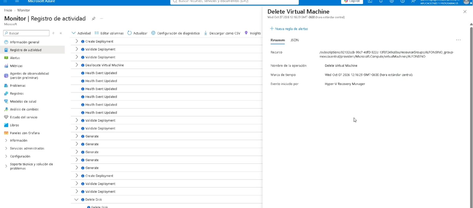Expand the Información section in the sidebar
Image resolution: width=473 pixels, height=208 pixels.
point(6,140)
